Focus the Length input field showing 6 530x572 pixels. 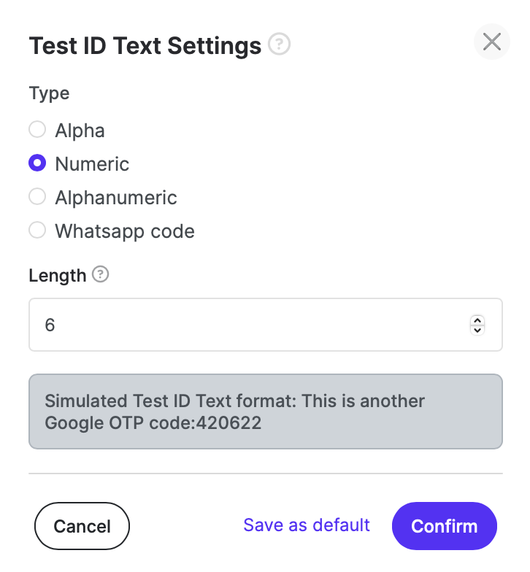(266, 325)
